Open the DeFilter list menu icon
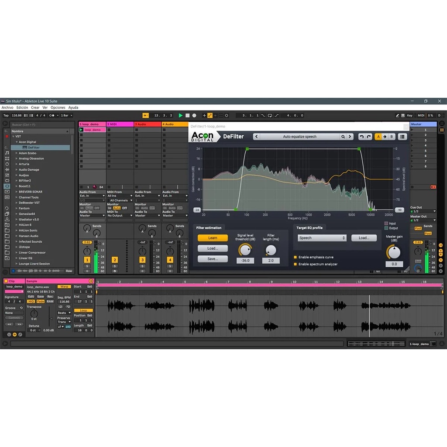 [402, 137]
